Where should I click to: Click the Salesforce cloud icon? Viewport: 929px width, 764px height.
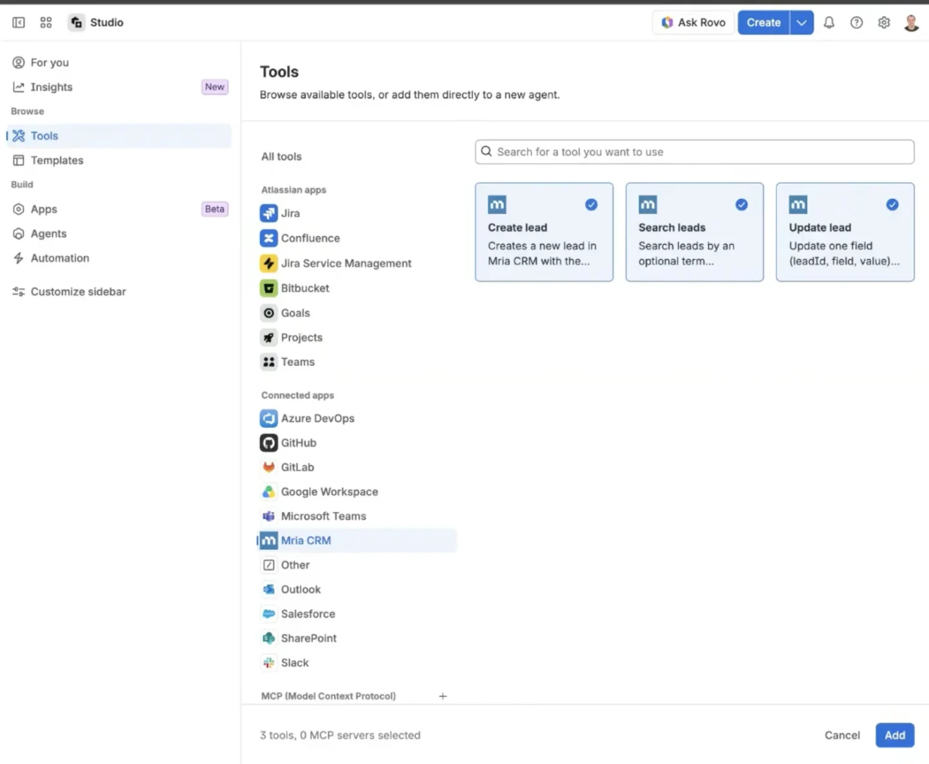pos(269,614)
